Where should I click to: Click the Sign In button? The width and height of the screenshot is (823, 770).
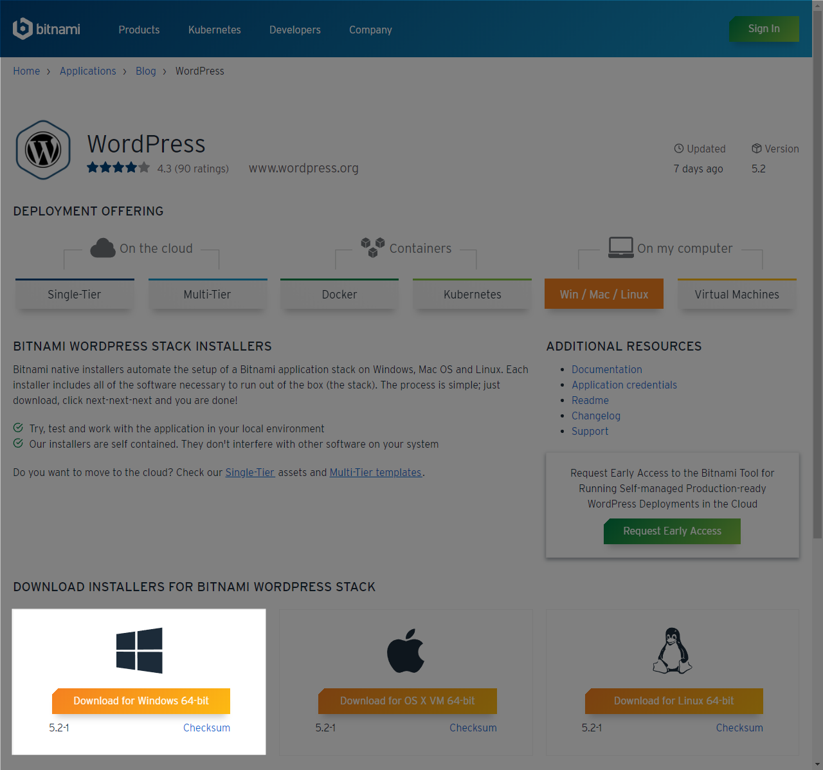[764, 29]
